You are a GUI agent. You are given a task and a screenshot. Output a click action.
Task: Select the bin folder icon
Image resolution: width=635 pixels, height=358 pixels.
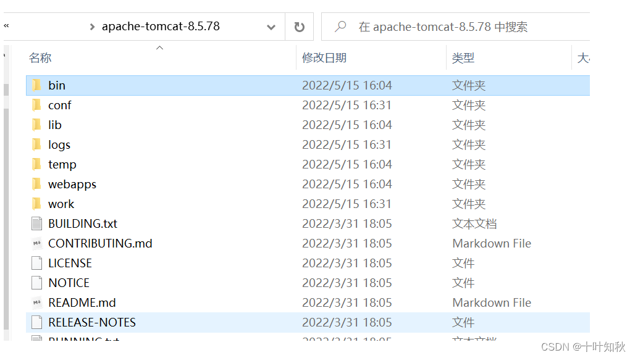36,85
